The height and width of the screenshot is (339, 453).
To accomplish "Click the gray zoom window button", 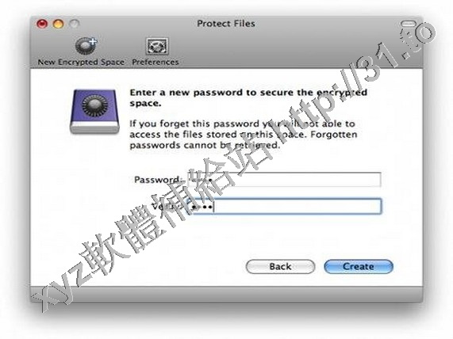I will tap(75, 24).
